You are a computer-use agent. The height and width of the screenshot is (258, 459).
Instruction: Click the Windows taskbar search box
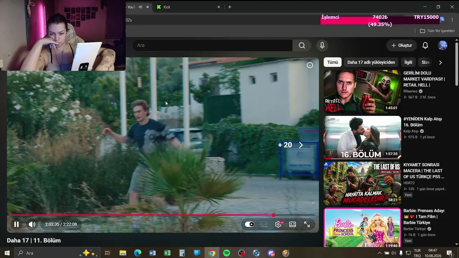(57, 253)
